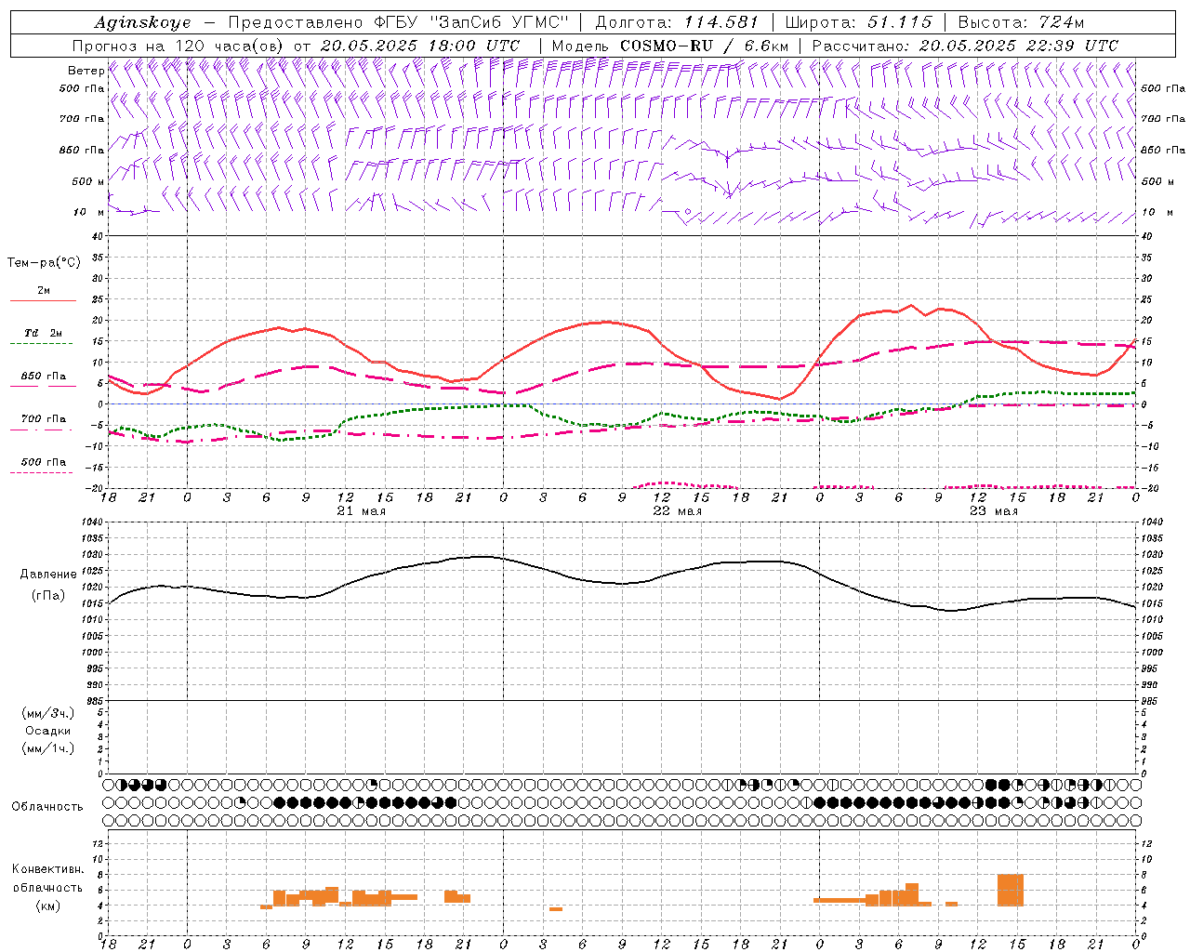Click the Облачность cloud cover label
The image size is (1190, 952).
click(47, 807)
